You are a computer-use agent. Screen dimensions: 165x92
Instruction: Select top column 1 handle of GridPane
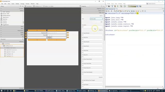pyautogui.click(x=57, y=30)
